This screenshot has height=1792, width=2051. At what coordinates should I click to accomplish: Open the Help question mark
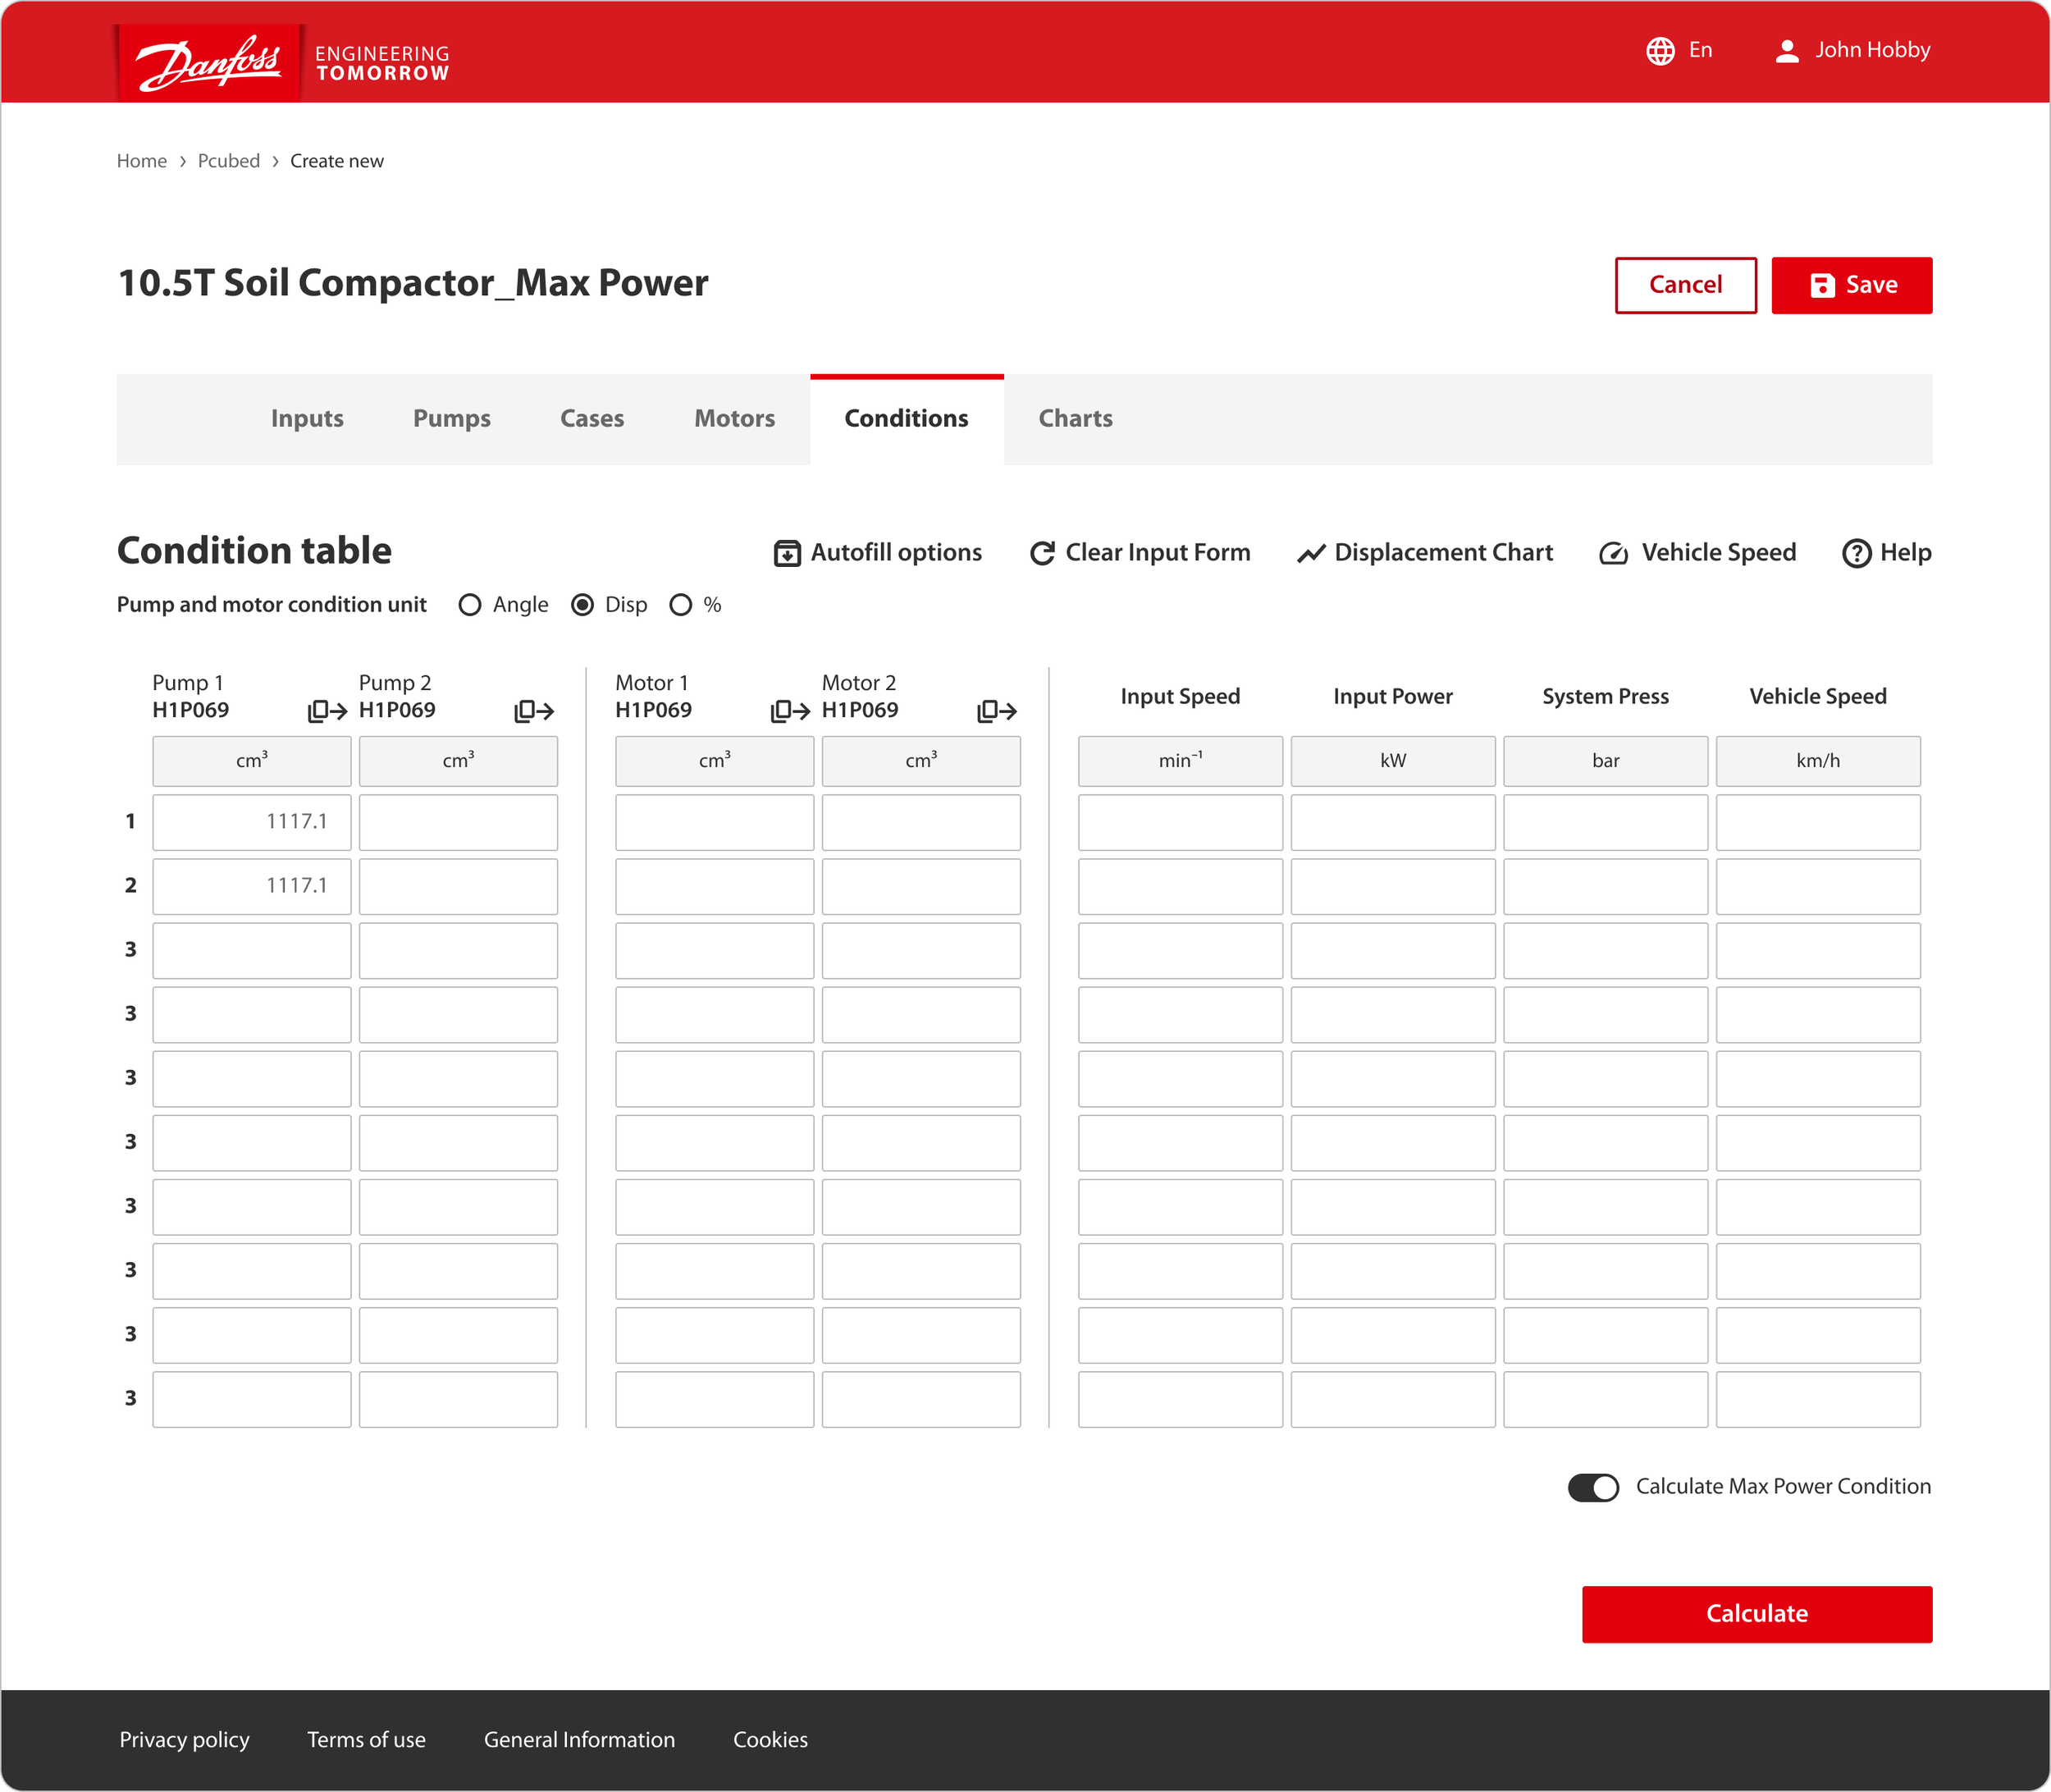click(1856, 553)
